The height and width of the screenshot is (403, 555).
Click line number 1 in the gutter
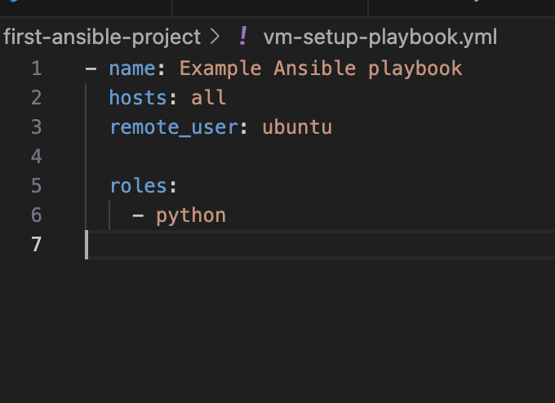click(x=37, y=69)
